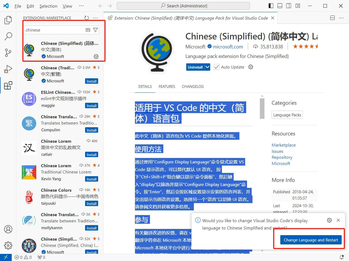Screen dimensions: 349x261
Task: Go forward with navigation arrow
Action: [x=110, y=6]
